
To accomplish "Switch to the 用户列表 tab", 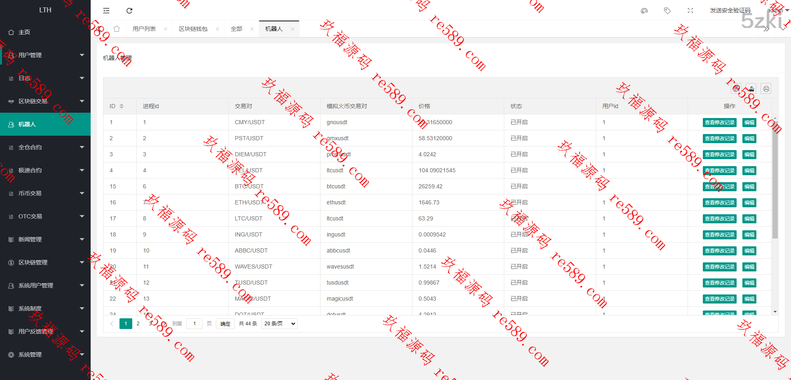I will pyautogui.click(x=144, y=29).
